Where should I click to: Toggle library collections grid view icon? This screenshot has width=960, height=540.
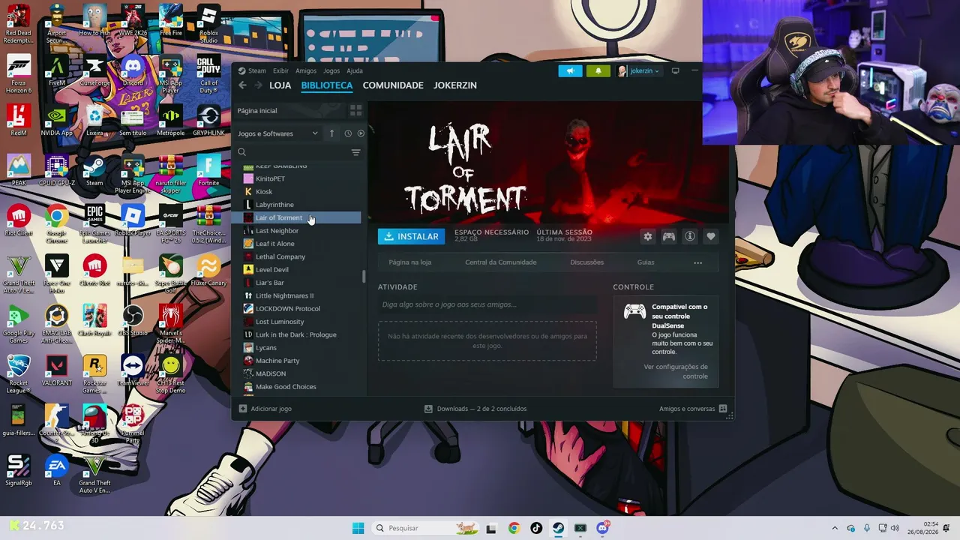pyautogui.click(x=355, y=110)
